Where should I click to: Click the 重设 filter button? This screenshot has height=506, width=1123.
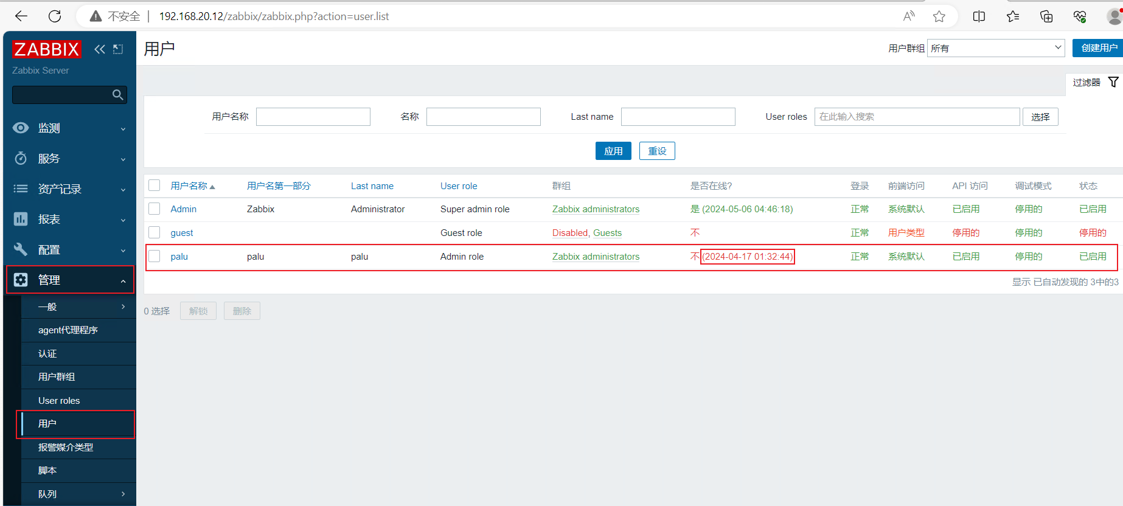(x=657, y=151)
